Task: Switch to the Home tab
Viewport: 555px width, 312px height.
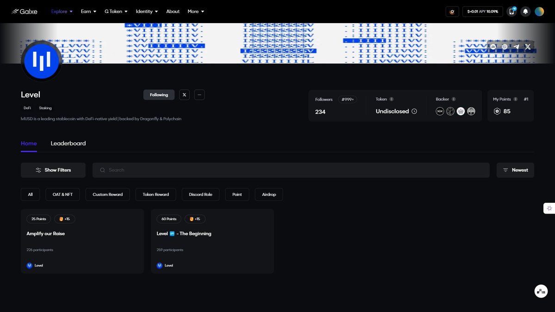Action: 29,143
